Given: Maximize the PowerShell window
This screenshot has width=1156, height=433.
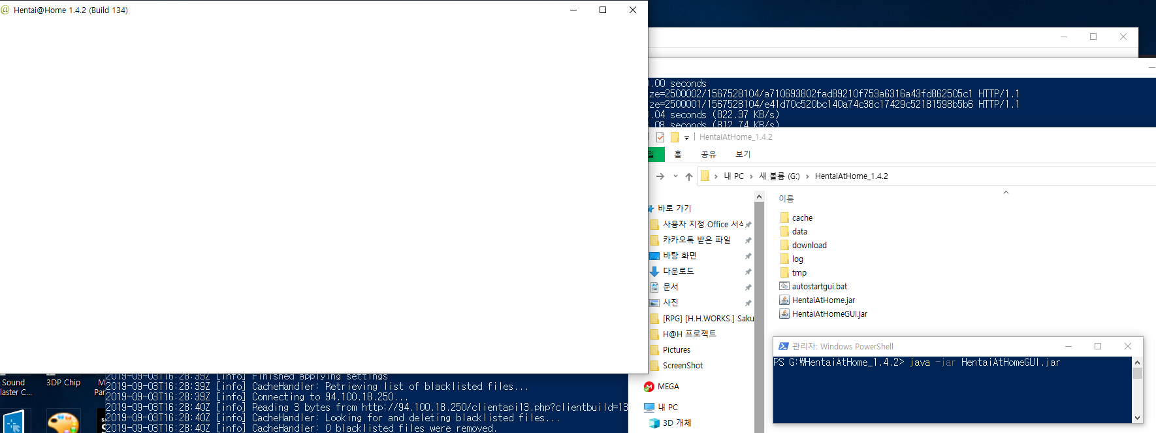Looking at the screenshot, I should 1098,346.
